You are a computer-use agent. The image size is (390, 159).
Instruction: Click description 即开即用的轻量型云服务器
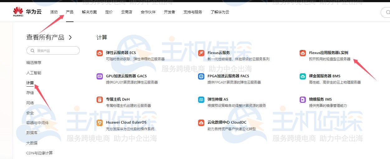click(330, 59)
